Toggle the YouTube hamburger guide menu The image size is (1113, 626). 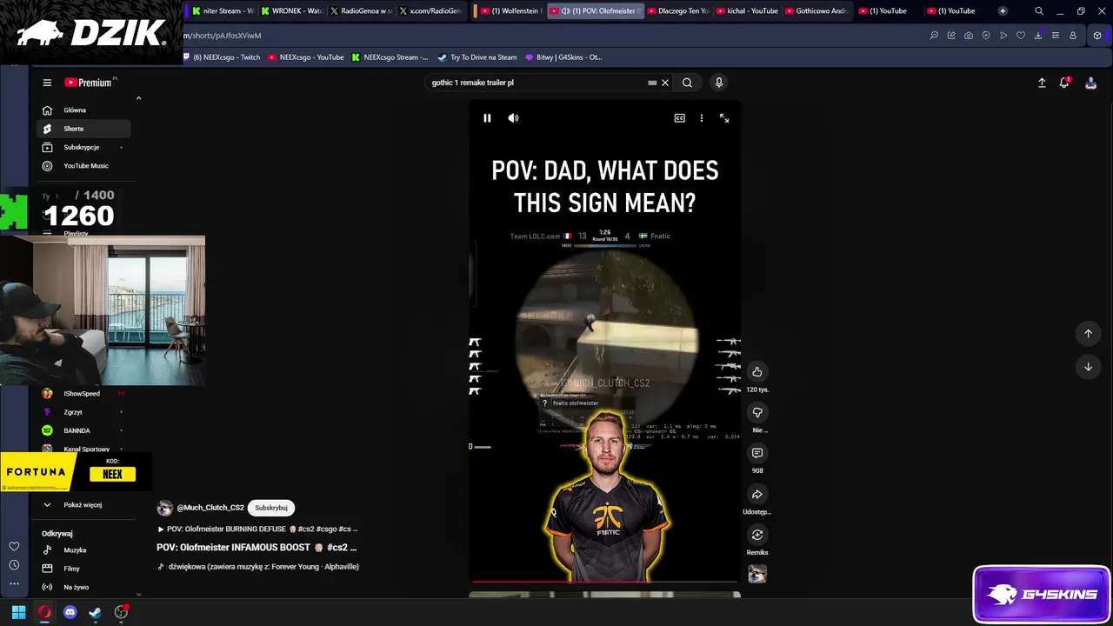47,83
